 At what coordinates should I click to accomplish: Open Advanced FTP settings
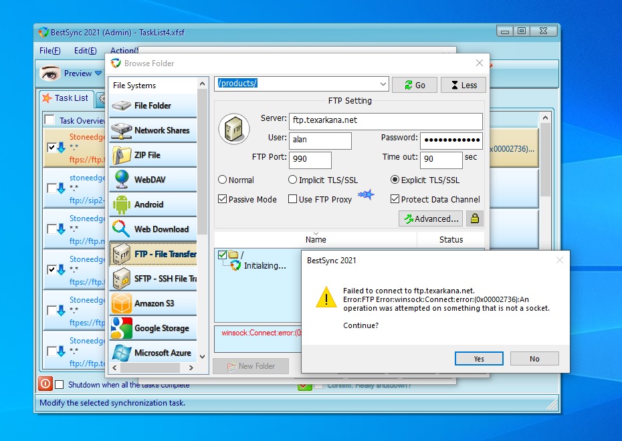pos(431,218)
